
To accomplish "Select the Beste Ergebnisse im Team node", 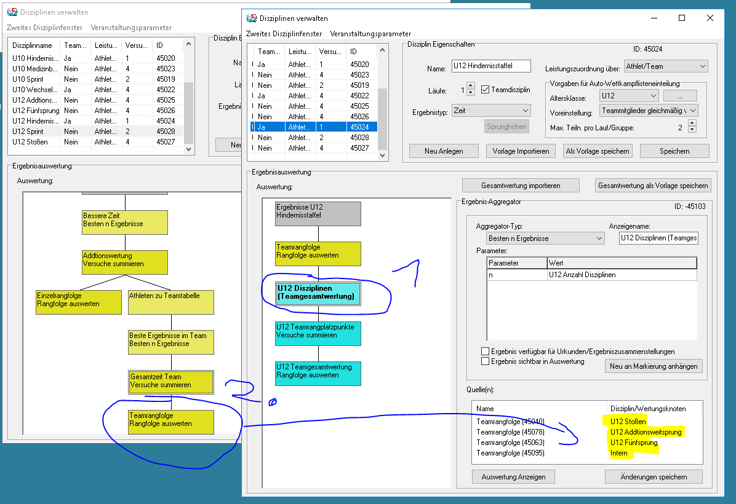I will coord(171,342).
